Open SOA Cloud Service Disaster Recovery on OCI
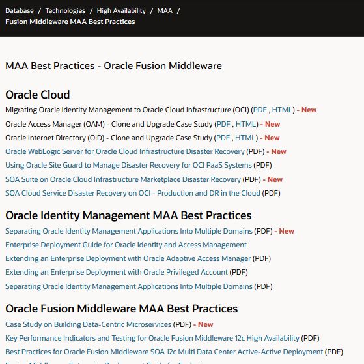This screenshot has height=364, width=364. tap(133, 193)
